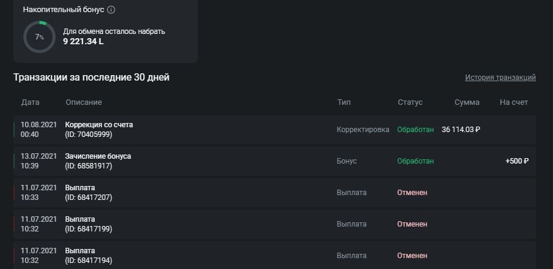Click the На счет column header
553x269 pixels.
click(514, 102)
